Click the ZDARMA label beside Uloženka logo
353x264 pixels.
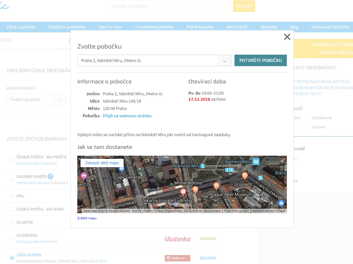(208, 238)
